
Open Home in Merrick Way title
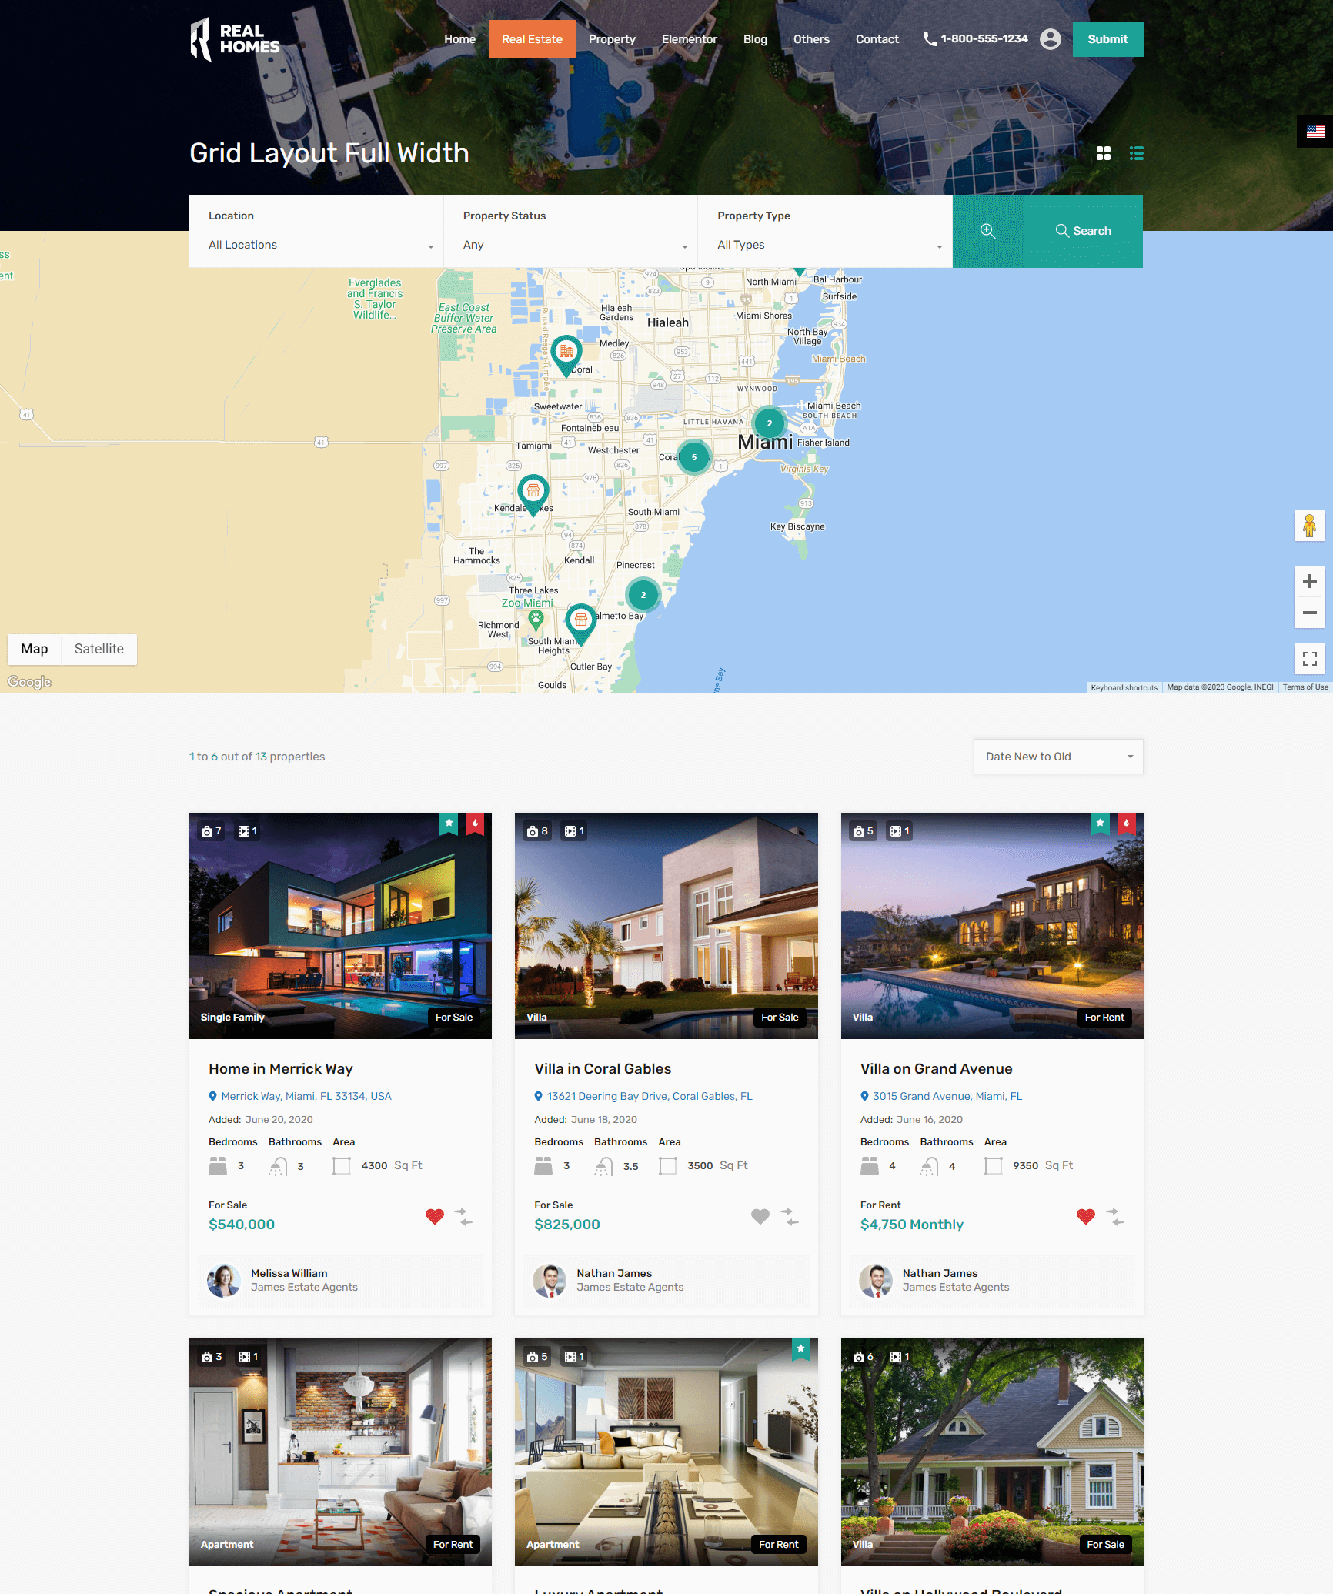pyautogui.click(x=281, y=1069)
